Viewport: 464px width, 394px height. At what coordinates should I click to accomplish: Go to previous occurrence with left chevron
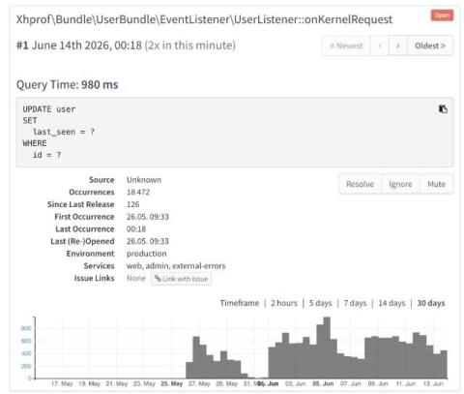(380, 45)
